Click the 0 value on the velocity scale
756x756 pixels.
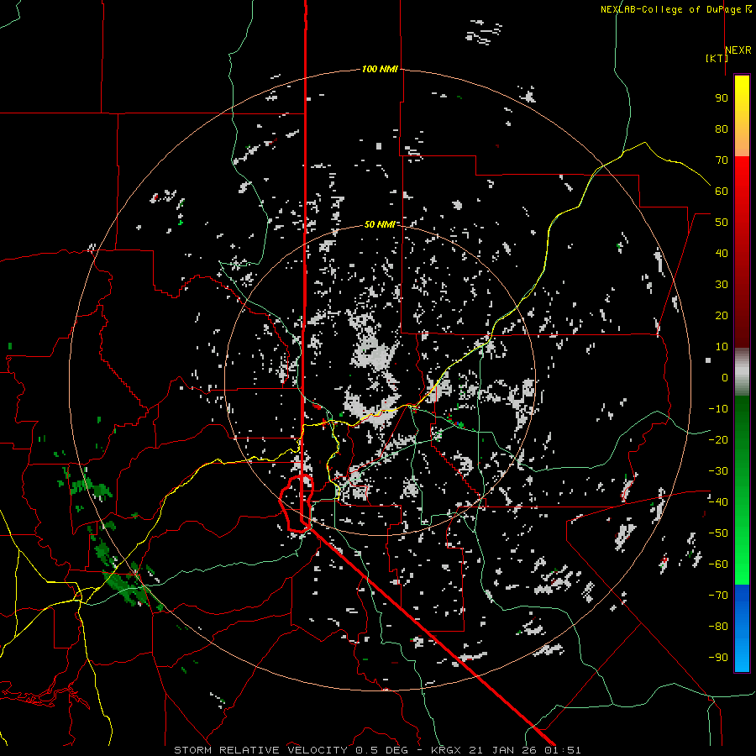725,377
